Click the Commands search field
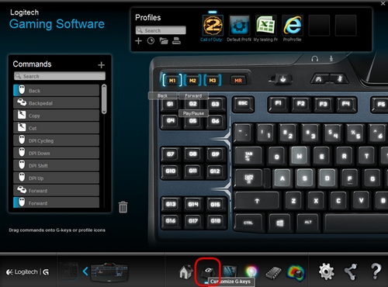Viewport: 388px width, 287px height. [60, 76]
